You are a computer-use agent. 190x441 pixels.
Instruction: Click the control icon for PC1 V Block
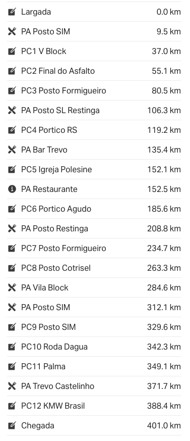click(x=12, y=51)
